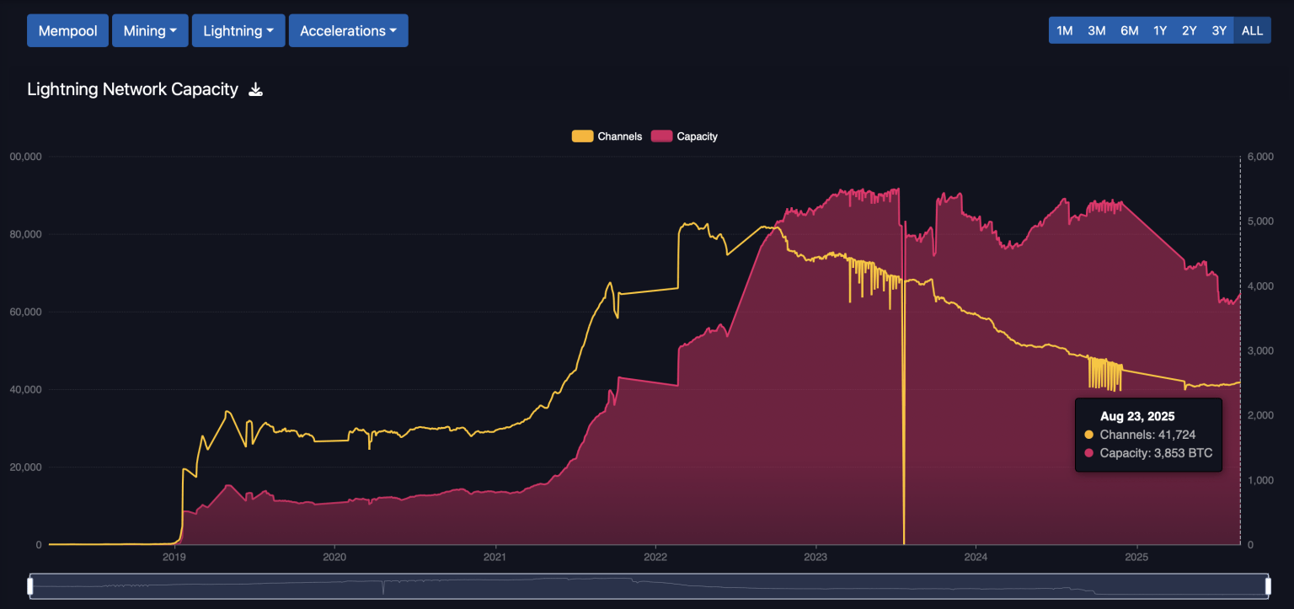Select the 3M time range

pyautogui.click(x=1096, y=30)
